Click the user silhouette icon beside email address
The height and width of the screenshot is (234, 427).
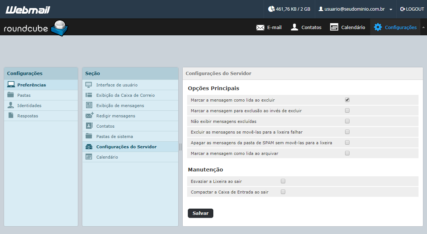(321, 9)
